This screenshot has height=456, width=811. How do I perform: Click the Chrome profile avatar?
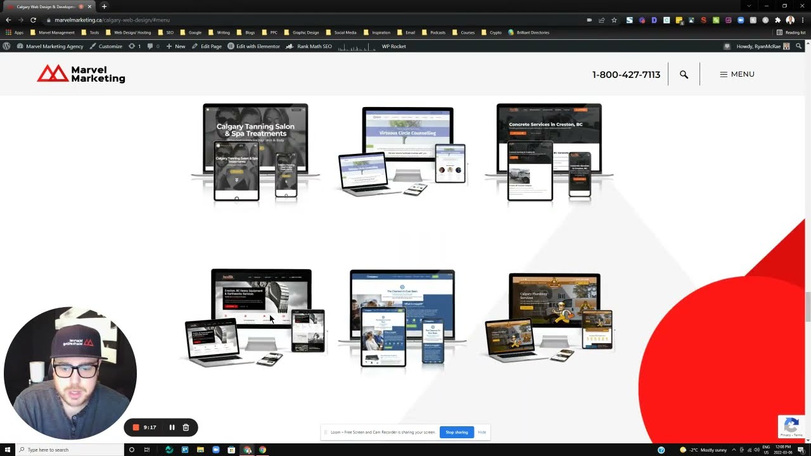[x=790, y=20]
